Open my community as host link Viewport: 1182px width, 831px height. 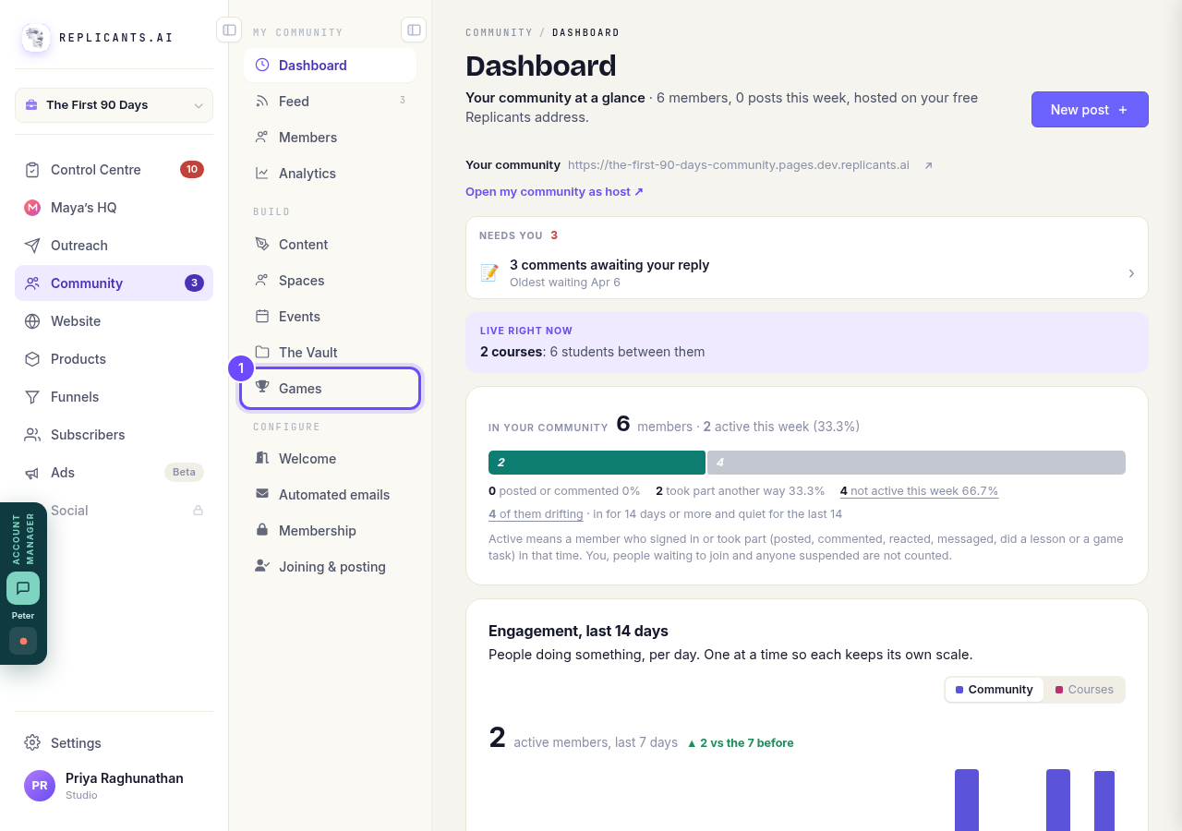[554, 192]
